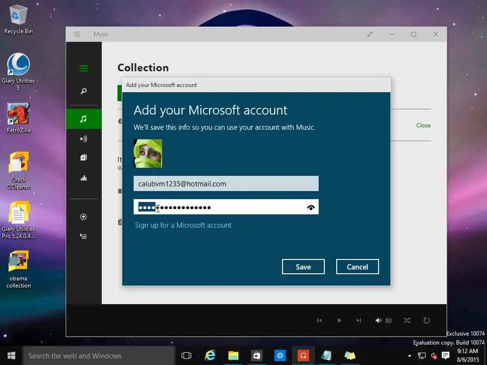Skip to previous track
This screenshot has height=365, width=487.
coord(319,320)
